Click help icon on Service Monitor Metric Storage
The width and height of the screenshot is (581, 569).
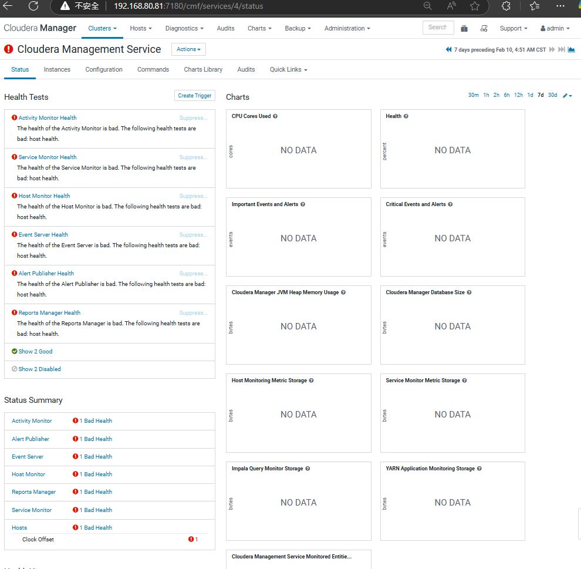point(464,381)
